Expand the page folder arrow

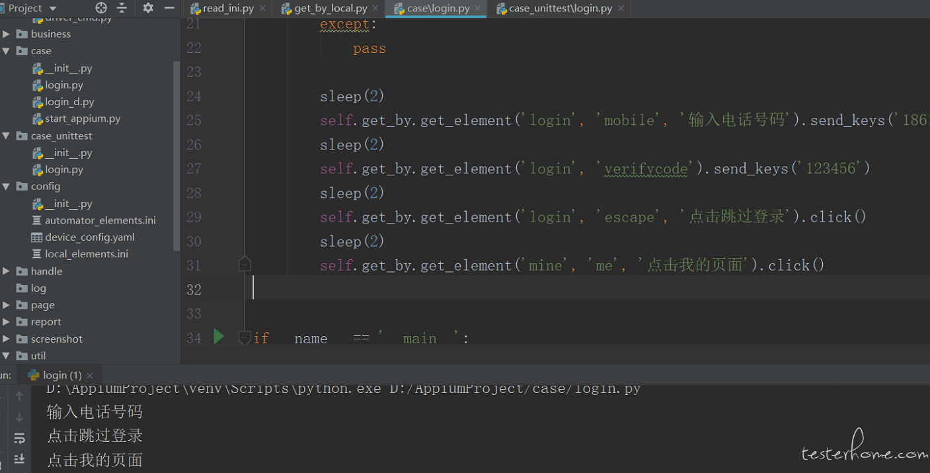pos(7,305)
